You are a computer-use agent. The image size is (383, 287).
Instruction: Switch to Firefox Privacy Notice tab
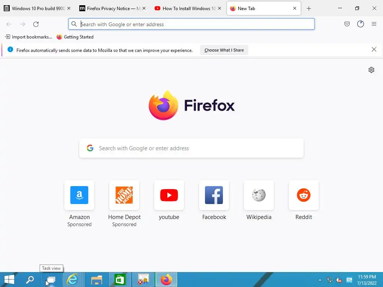pos(113,9)
